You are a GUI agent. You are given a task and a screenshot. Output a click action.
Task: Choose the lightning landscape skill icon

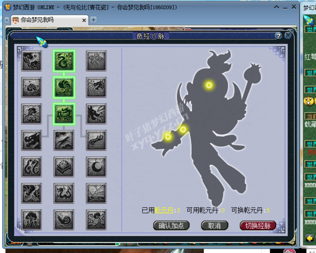96,193
